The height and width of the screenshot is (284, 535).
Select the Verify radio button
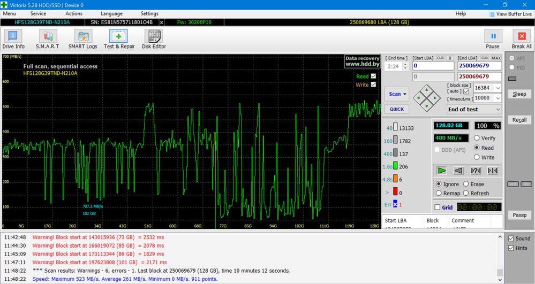click(477, 138)
